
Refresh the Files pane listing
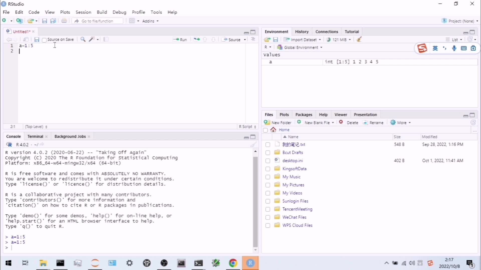coord(473,122)
